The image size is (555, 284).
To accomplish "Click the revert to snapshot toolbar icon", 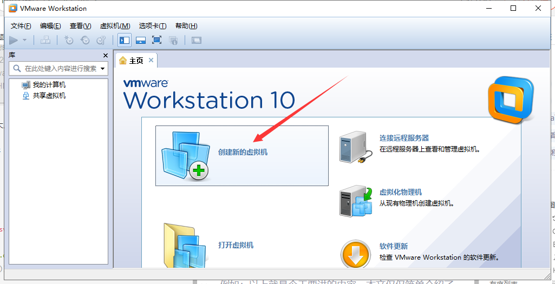I will coord(85,41).
